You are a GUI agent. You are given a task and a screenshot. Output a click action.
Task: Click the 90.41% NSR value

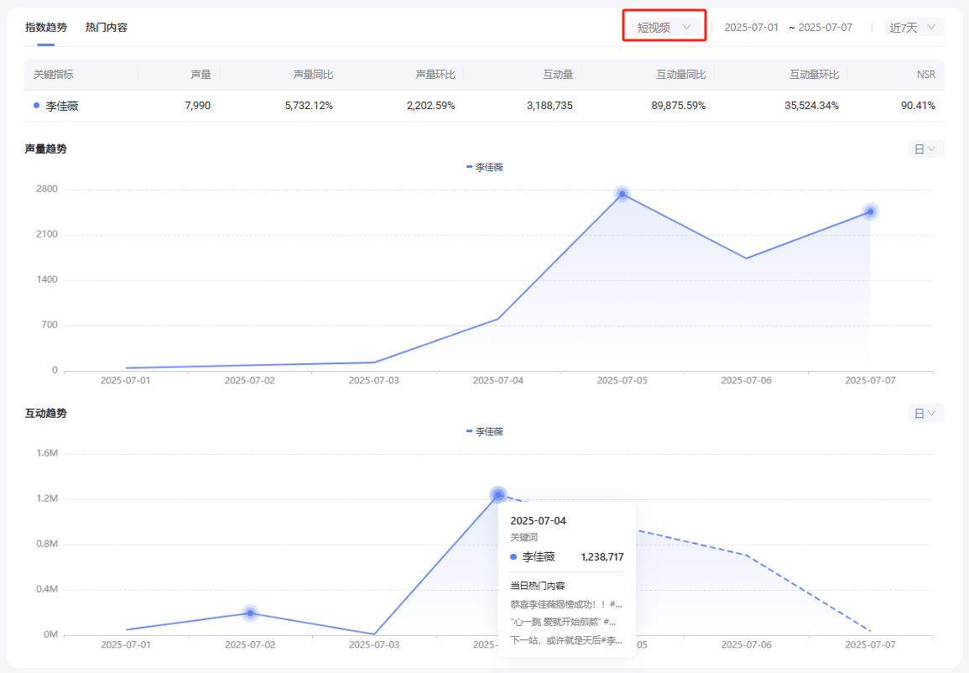pos(918,106)
